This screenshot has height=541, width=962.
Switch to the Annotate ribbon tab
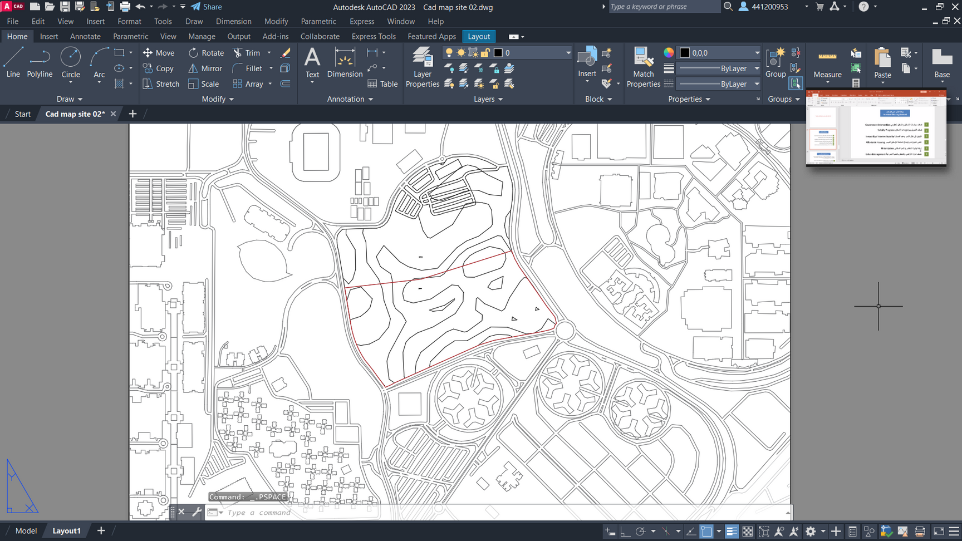pyautogui.click(x=85, y=36)
